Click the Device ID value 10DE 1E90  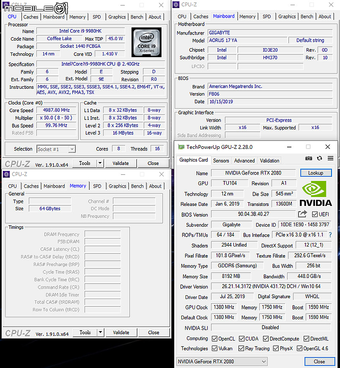pyautogui.click(x=305, y=224)
